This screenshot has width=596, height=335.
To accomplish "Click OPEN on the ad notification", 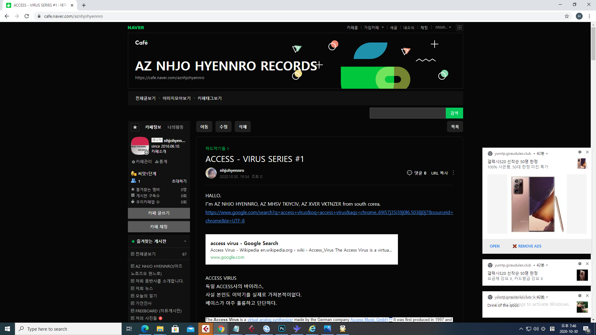I will coord(494,246).
